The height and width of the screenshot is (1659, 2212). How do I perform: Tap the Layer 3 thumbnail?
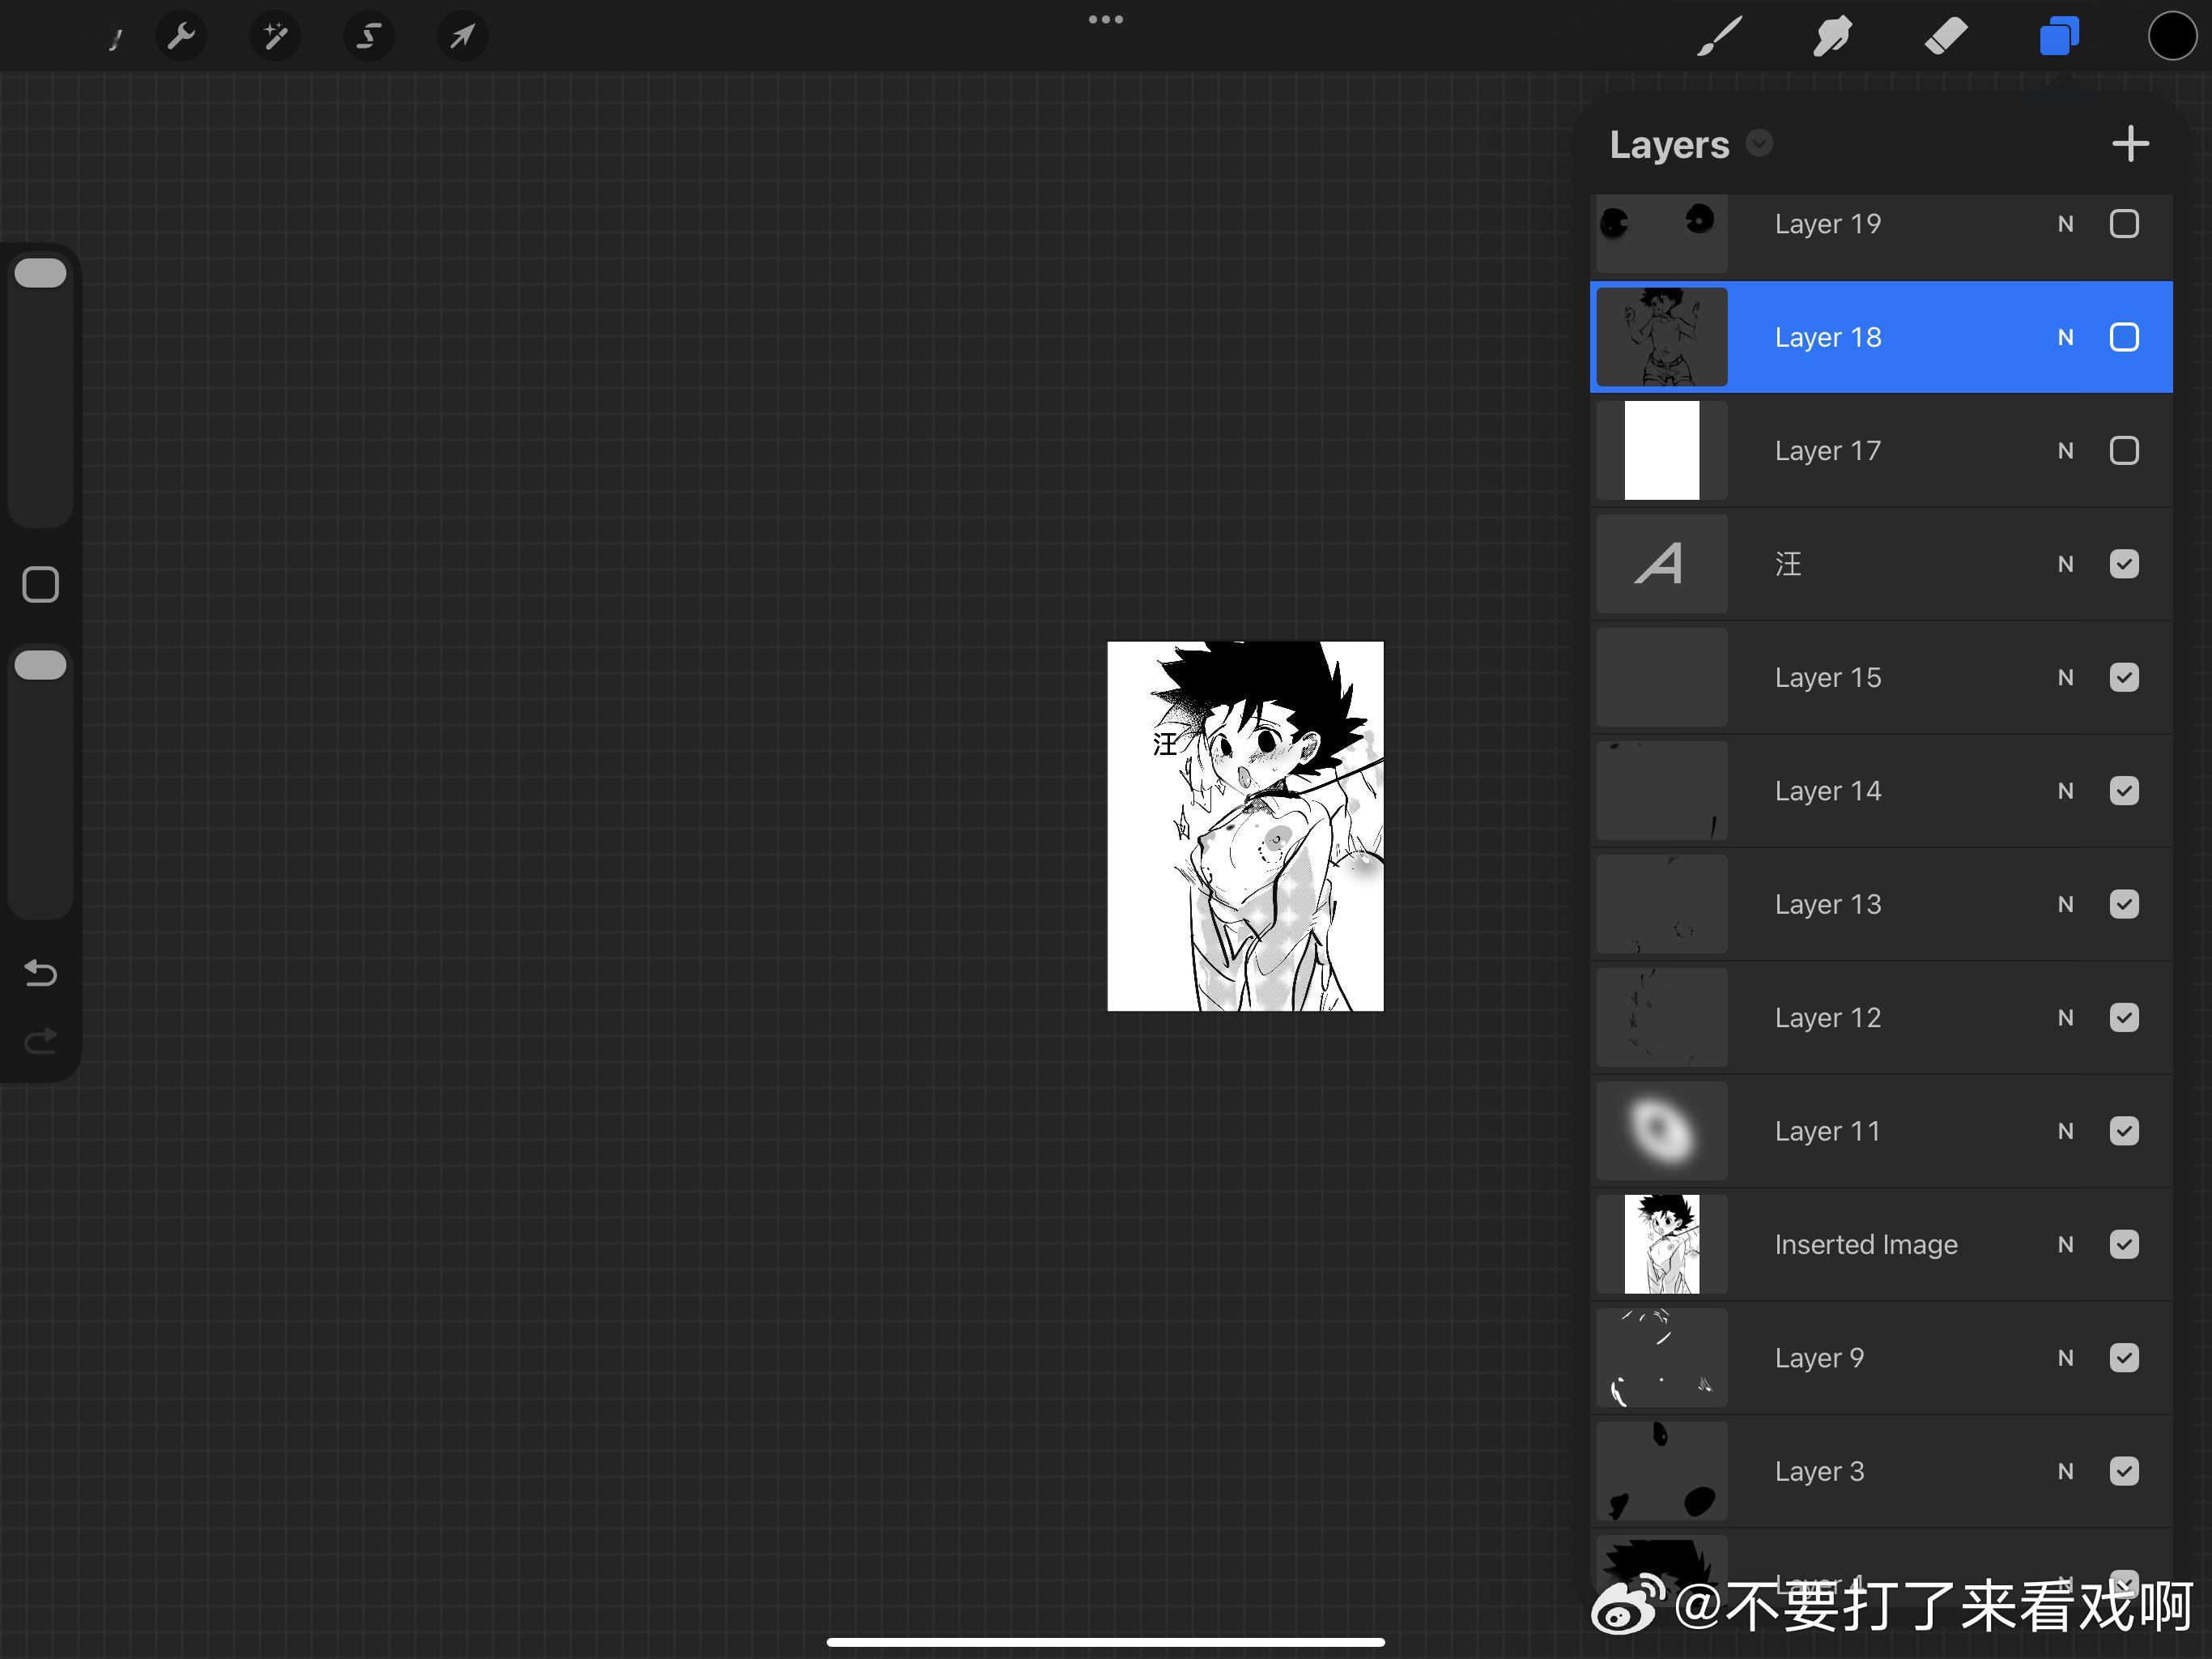[x=1661, y=1471]
